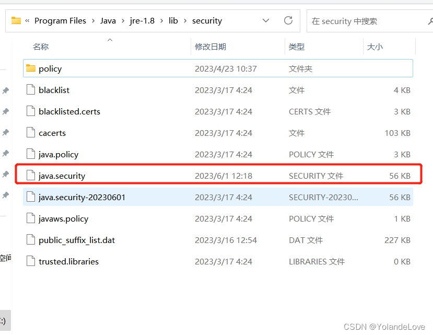Click the pin icon beside blacklisted.certs row

coord(6,111)
